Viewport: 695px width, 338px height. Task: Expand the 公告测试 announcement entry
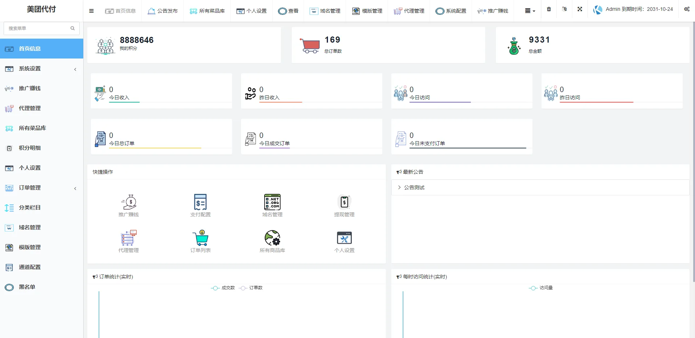point(414,187)
